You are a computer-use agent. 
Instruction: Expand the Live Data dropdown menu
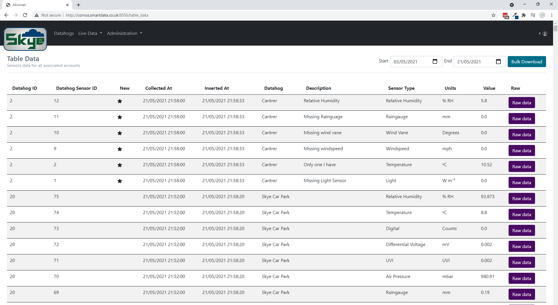click(90, 33)
